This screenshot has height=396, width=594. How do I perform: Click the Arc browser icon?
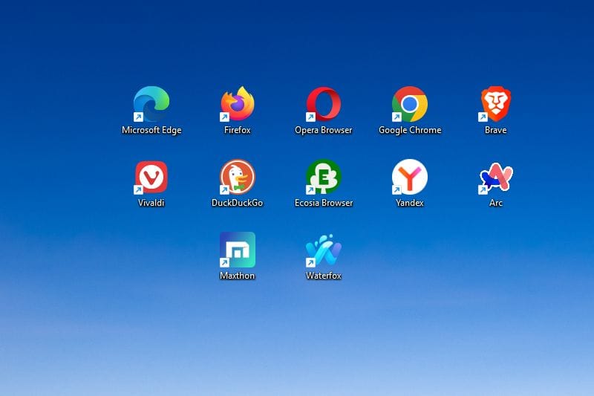pos(495,177)
